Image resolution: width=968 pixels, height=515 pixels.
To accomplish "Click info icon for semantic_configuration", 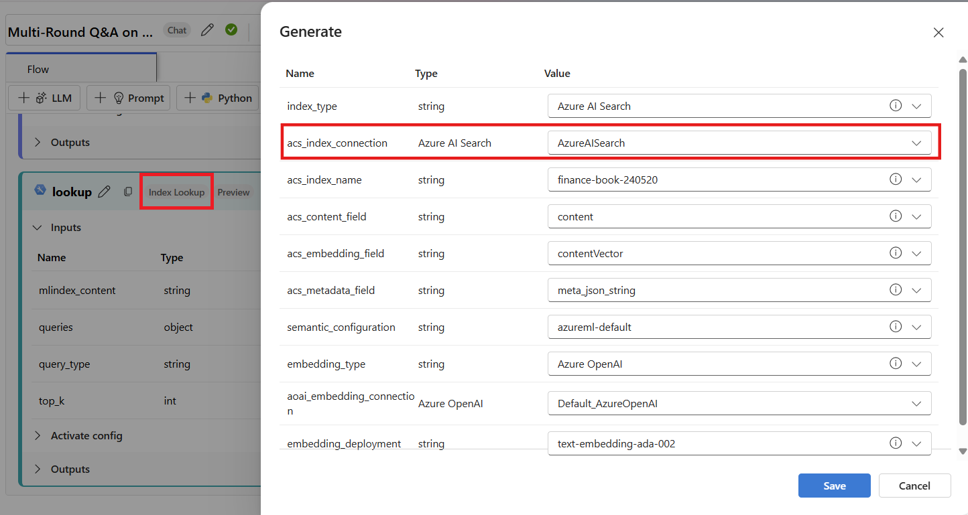I will [895, 327].
